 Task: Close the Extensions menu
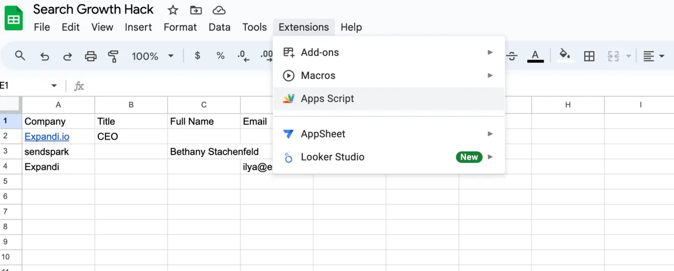(304, 27)
